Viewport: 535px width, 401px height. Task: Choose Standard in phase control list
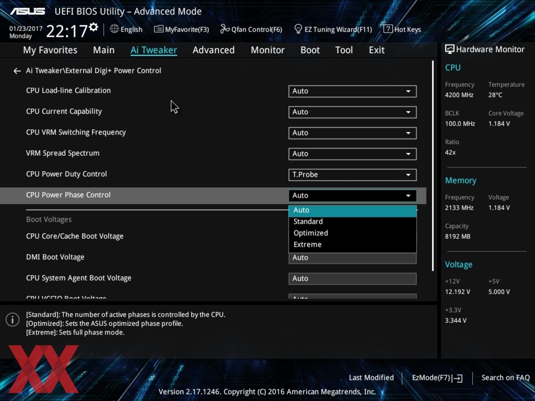352,222
